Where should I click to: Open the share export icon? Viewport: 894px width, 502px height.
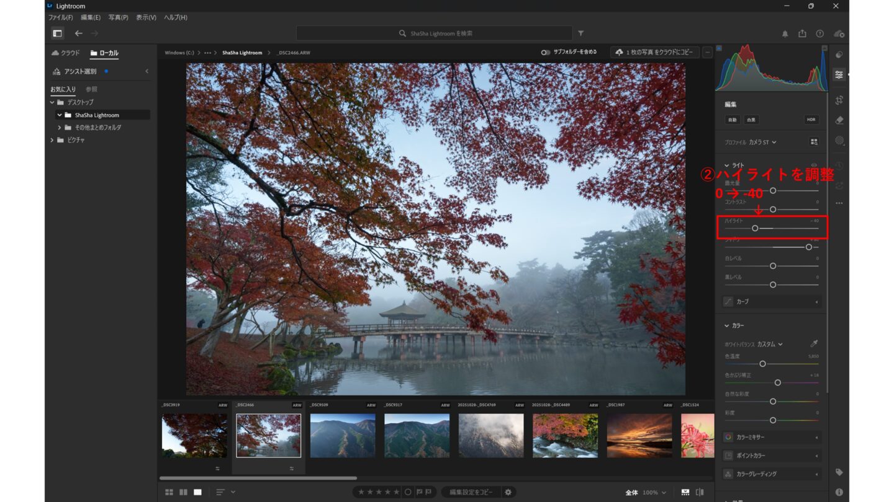point(802,33)
